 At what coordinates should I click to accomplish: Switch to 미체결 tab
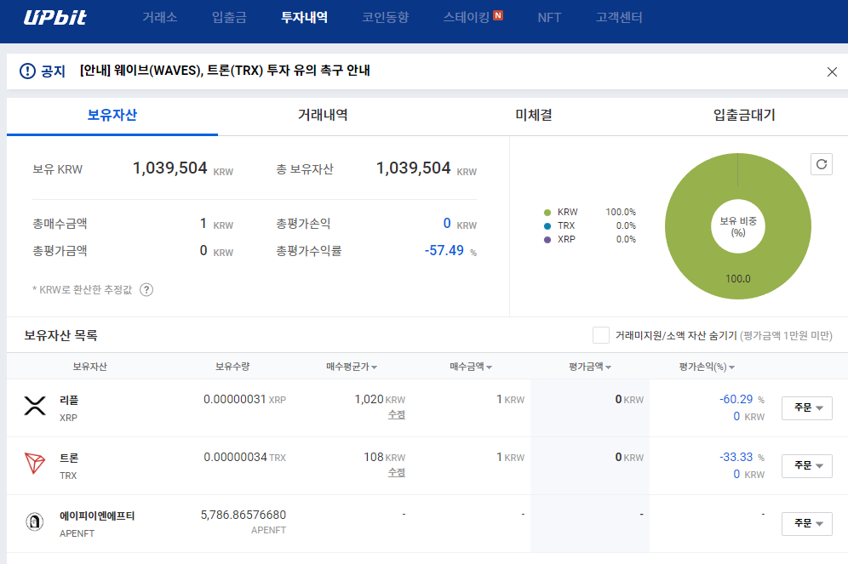(534, 115)
